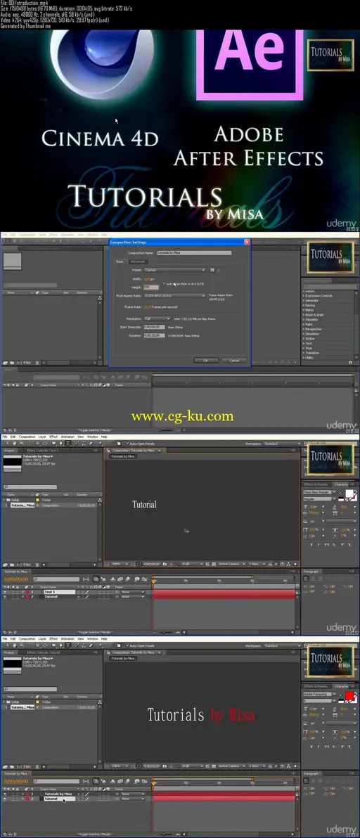The image size is (360, 838).
Task: Toggle the eye switch of the 'Tutorials by Misa' timeline layer
Action: [5, 794]
